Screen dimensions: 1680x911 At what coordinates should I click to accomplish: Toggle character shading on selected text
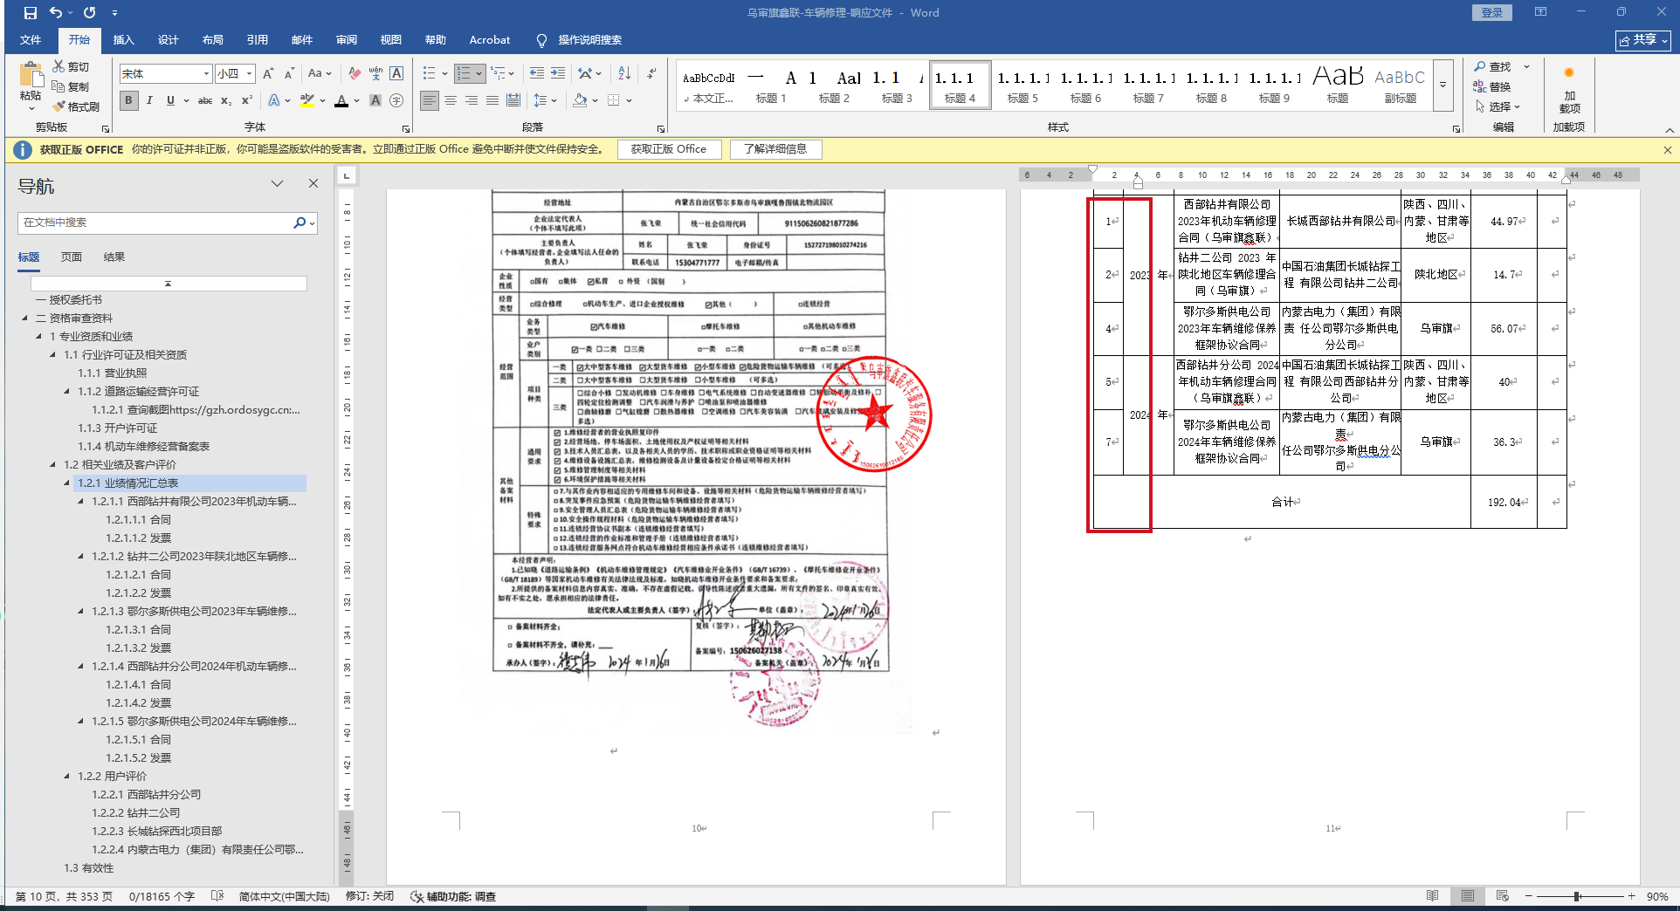click(375, 100)
